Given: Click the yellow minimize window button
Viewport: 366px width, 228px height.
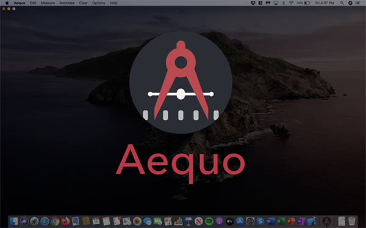Looking at the screenshot, I should point(9,9).
